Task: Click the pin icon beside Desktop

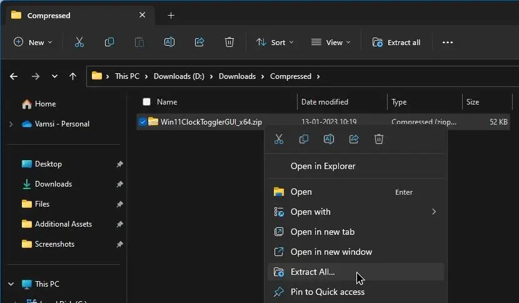Action: click(x=119, y=164)
